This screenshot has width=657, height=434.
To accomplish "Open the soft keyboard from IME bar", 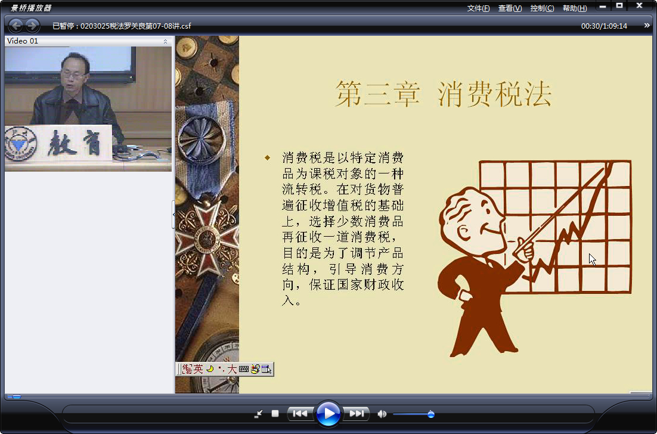I will tap(244, 370).
